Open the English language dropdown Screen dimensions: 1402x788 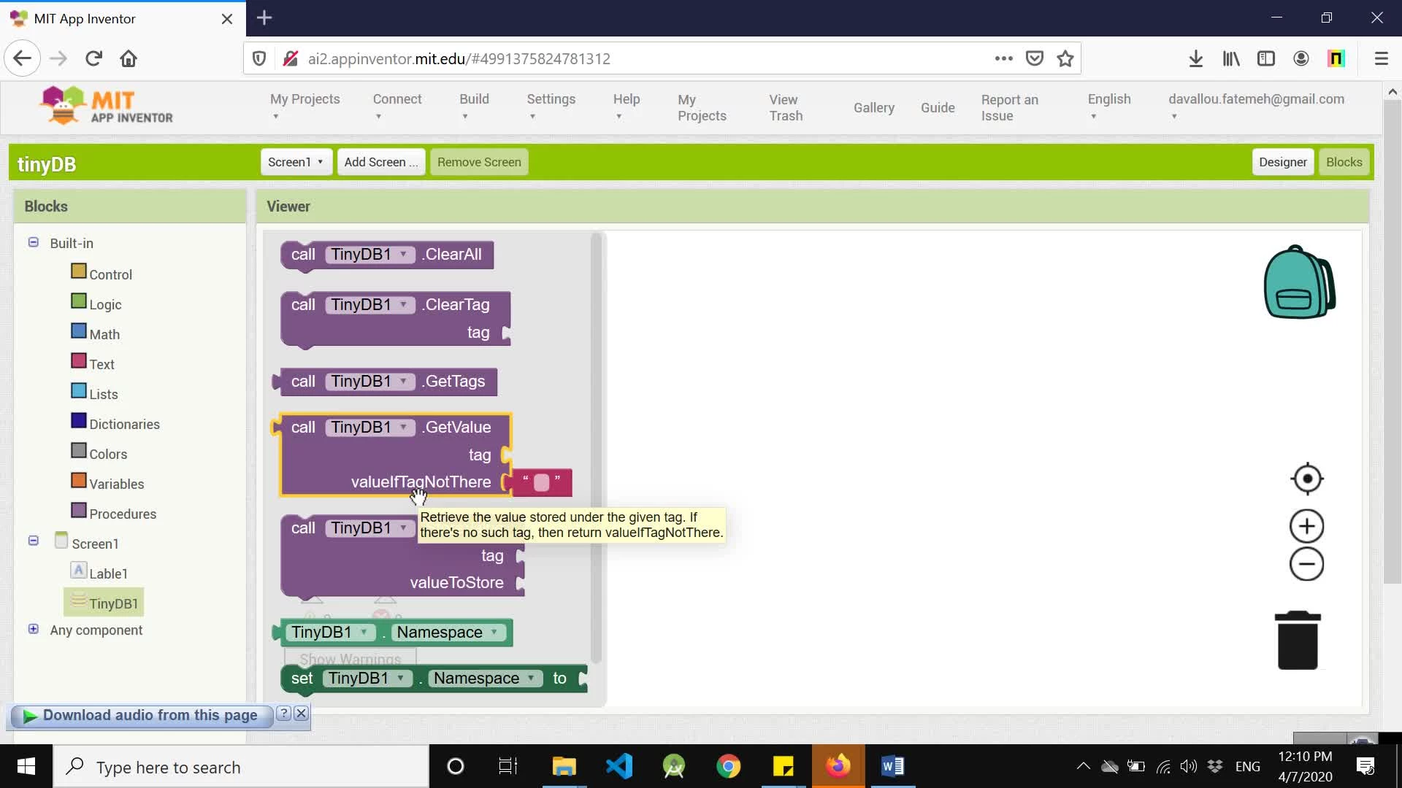point(1108,107)
